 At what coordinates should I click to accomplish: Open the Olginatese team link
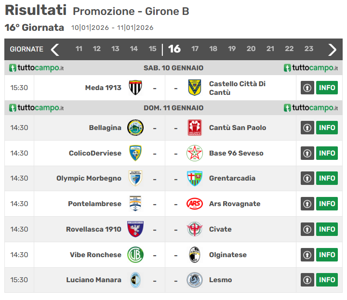tap(227, 255)
